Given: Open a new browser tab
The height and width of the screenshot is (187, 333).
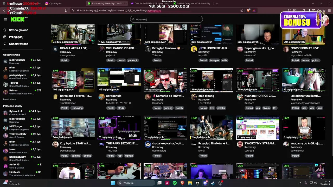Looking at the screenshot, I should [x=217, y=3].
